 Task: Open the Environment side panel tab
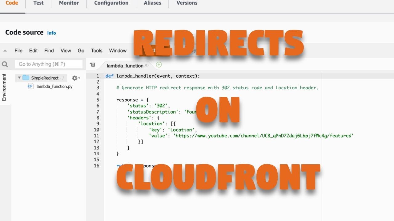4,87
